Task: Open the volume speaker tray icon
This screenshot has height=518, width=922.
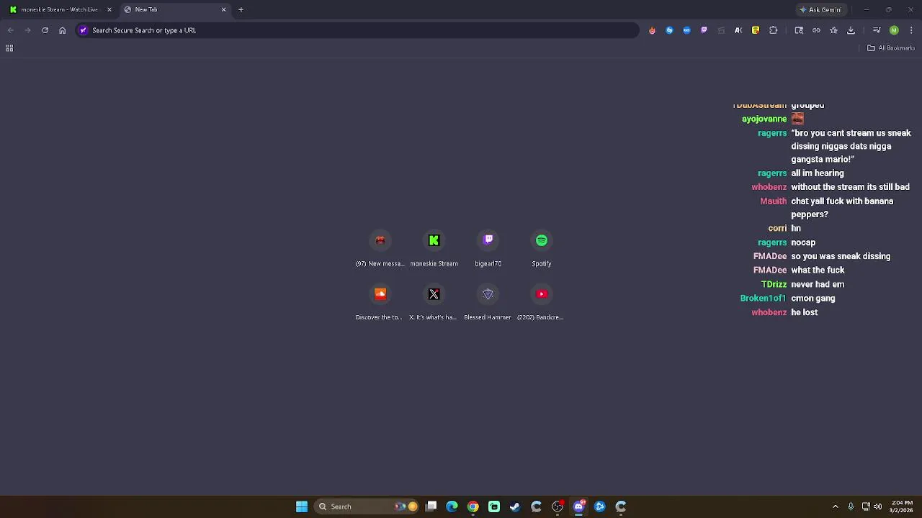Action: (877, 506)
